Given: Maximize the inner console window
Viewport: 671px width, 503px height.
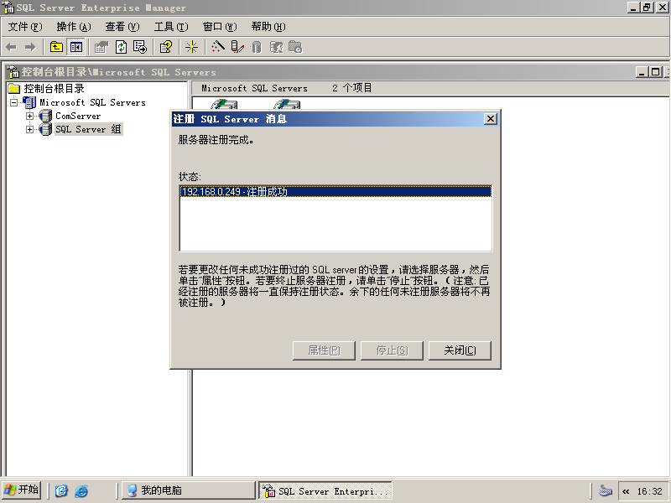Looking at the screenshot, I should [656, 72].
